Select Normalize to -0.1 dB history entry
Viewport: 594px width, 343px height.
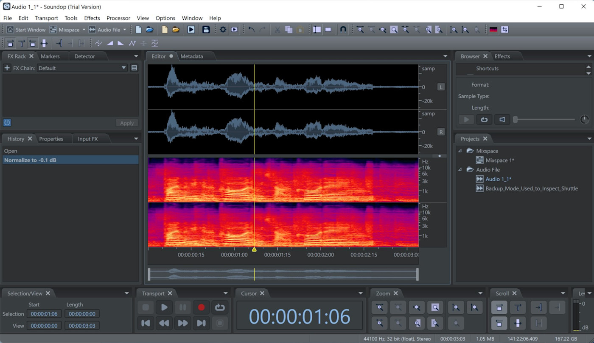(x=30, y=160)
